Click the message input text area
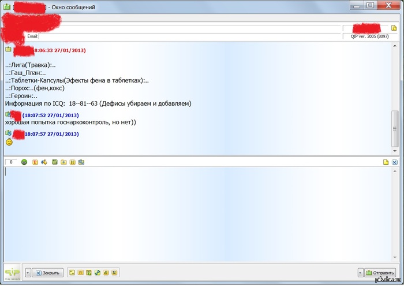Screen dimensions: 404x286 tap(197, 214)
